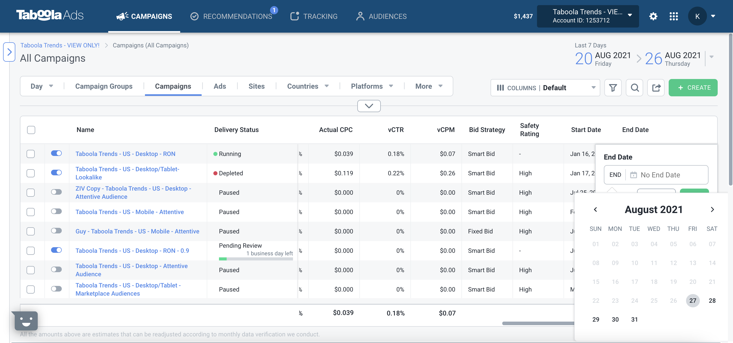
Task: Open the Day breakdown dropdown
Action: [x=42, y=86]
